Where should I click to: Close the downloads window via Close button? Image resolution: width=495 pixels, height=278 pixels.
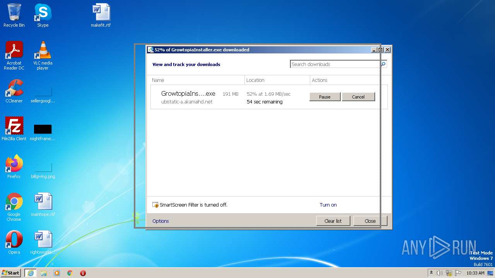pos(370,221)
